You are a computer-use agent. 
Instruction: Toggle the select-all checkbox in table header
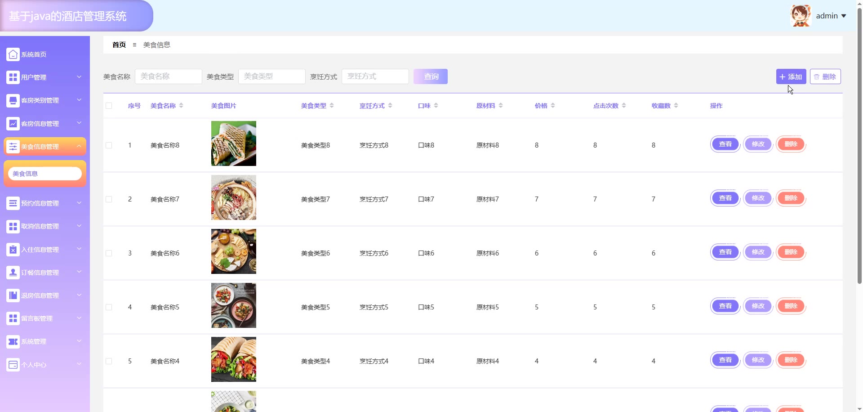click(x=109, y=106)
